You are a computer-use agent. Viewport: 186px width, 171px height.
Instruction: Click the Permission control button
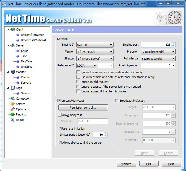click(83, 108)
